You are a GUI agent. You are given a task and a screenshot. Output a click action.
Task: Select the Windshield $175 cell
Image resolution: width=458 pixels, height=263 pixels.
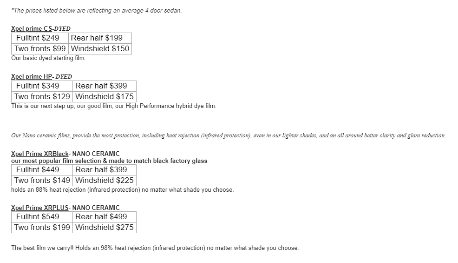104,96
